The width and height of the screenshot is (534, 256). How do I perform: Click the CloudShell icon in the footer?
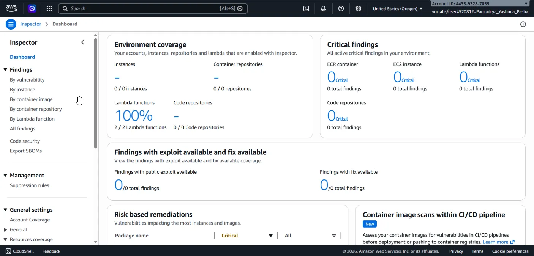(x=8, y=251)
